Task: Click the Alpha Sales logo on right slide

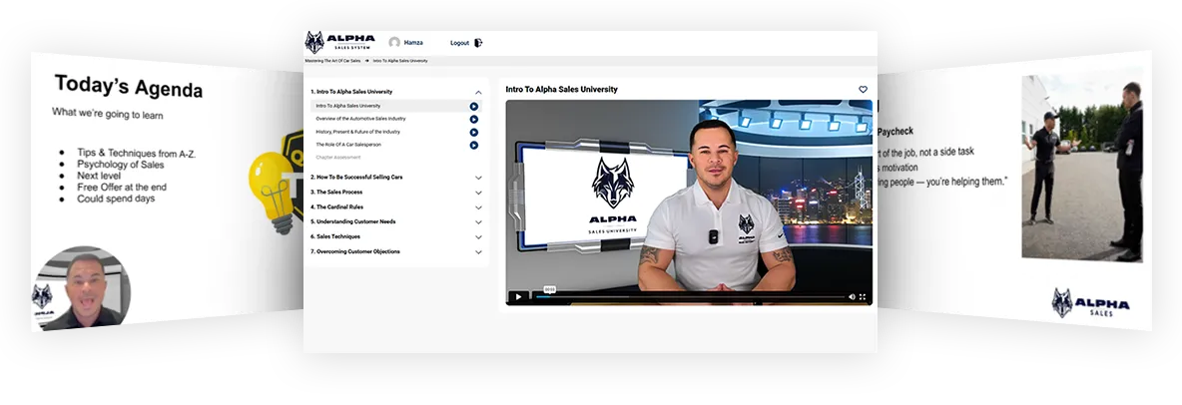Action: 1091,303
